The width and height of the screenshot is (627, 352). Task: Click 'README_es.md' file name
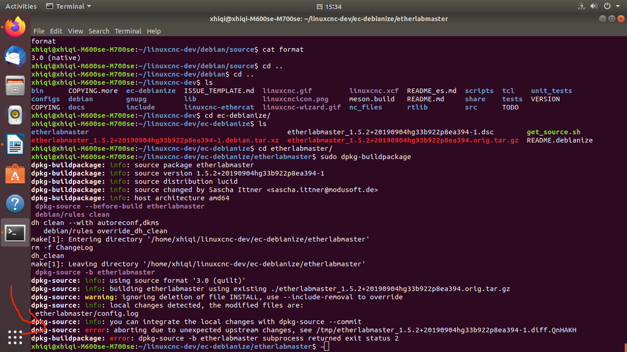click(431, 91)
